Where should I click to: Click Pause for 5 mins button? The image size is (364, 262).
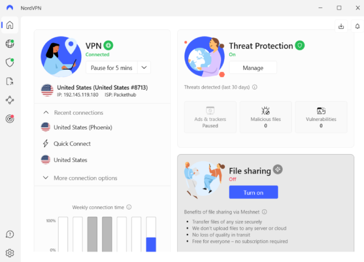point(112,68)
